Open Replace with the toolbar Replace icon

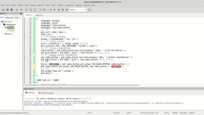tap(44, 10)
